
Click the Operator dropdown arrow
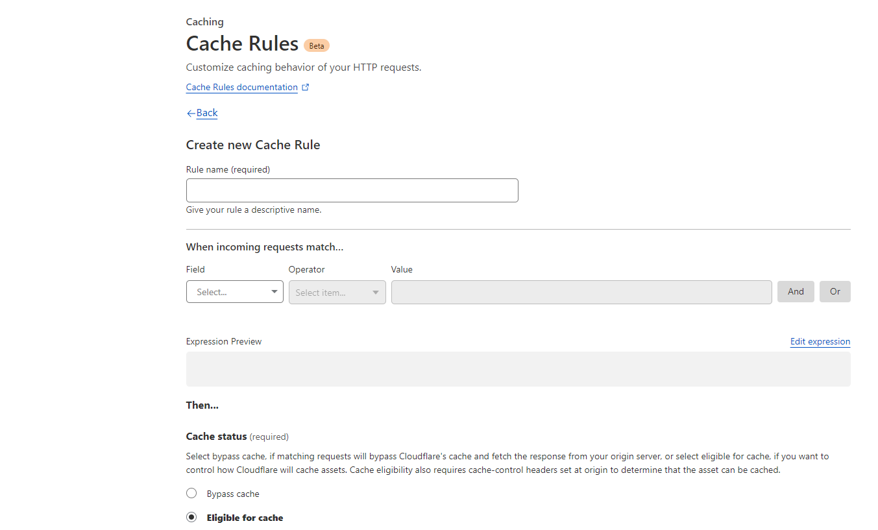coord(375,291)
